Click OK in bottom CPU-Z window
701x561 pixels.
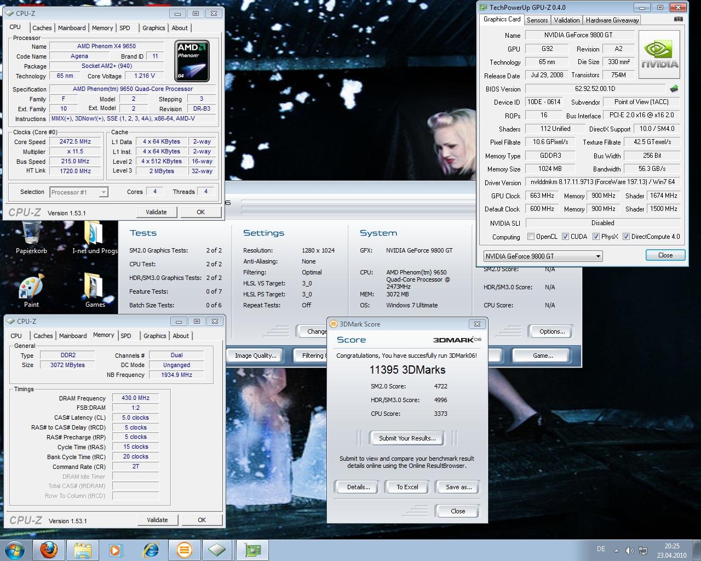[202, 520]
